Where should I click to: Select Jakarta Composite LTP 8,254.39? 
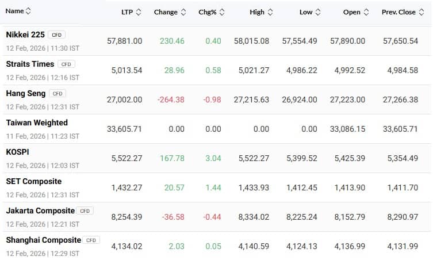(127, 217)
